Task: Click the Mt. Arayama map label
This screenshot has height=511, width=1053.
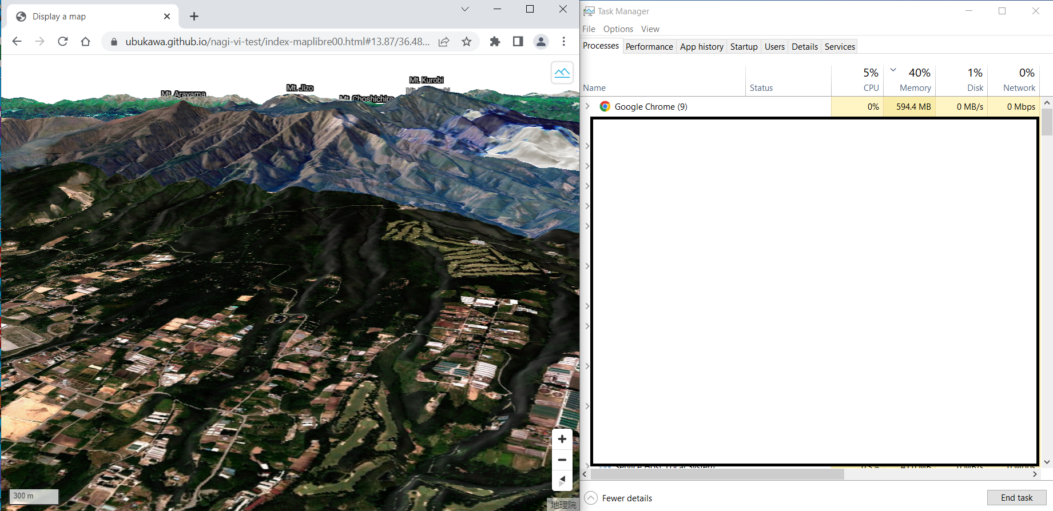Action: pyautogui.click(x=183, y=94)
